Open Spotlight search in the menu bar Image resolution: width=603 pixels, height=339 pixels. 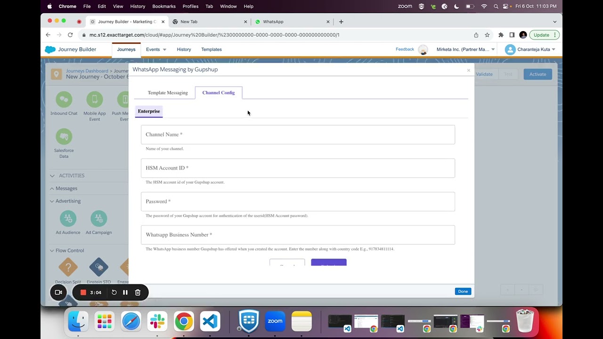coord(496,7)
